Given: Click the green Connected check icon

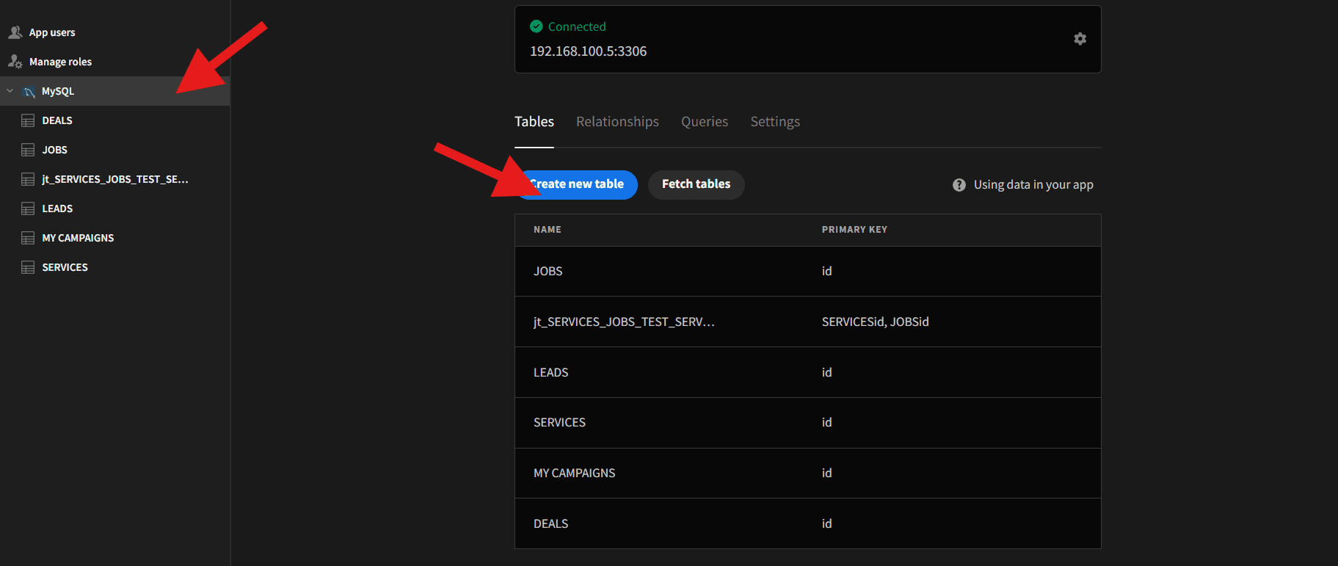Looking at the screenshot, I should tap(537, 26).
